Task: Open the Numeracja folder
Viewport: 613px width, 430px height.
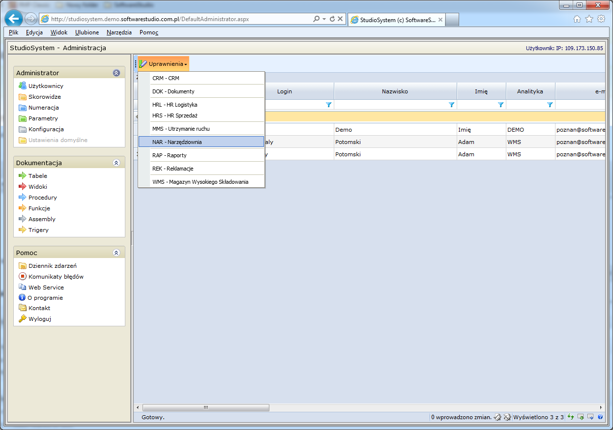Action: pos(39,108)
